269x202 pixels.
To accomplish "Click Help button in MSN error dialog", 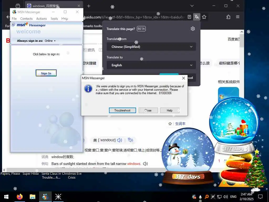I will pos(169,110).
